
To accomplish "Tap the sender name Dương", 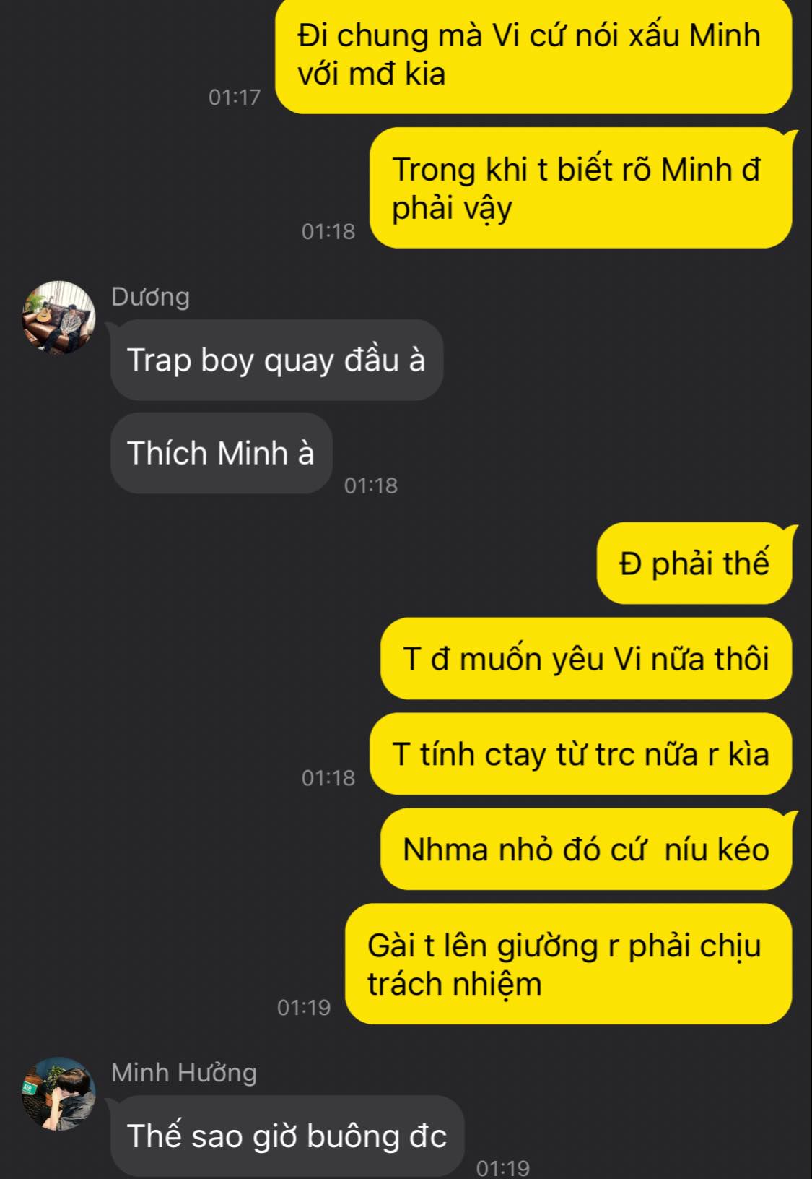I will 150,297.
